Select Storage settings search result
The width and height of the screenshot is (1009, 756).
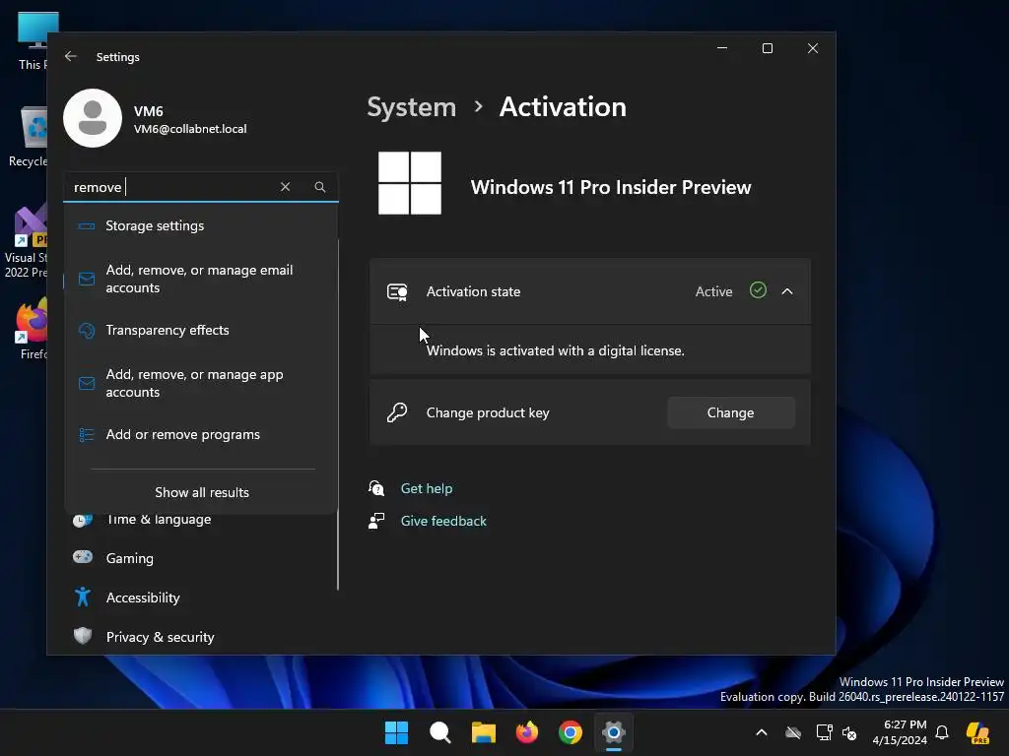pyautogui.click(x=201, y=225)
